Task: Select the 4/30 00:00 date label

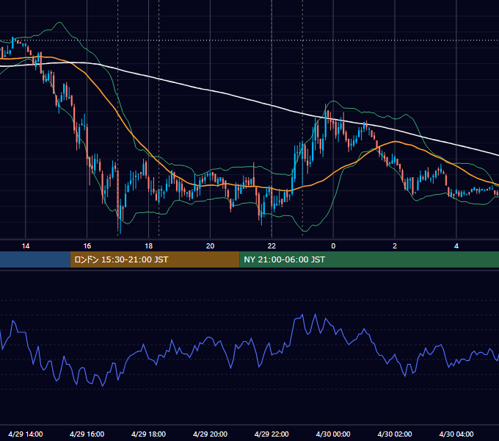Action: (x=333, y=434)
